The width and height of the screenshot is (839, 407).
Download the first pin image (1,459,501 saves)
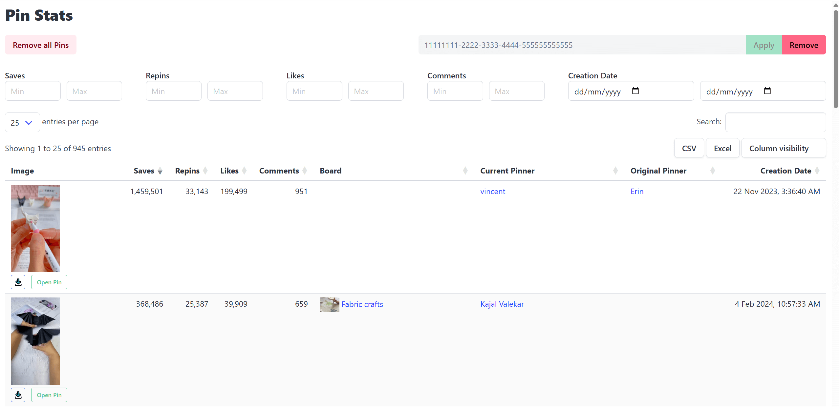18,282
